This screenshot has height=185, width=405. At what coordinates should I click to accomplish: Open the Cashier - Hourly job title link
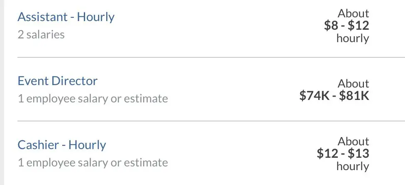click(62, 145)
